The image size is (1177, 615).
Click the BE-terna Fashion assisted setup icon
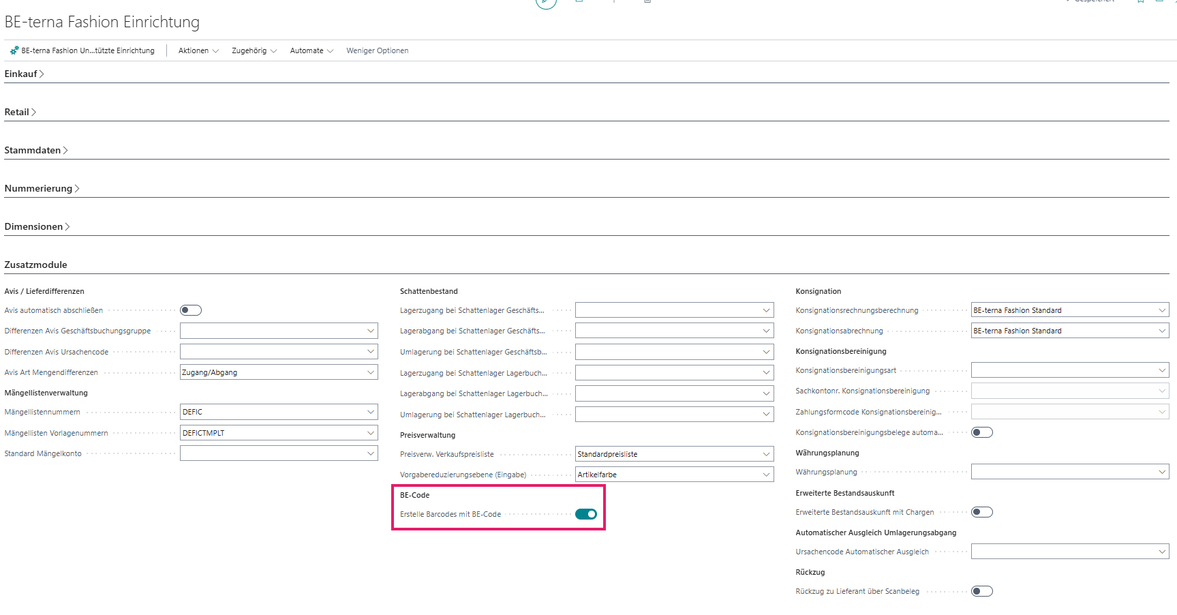14,50
